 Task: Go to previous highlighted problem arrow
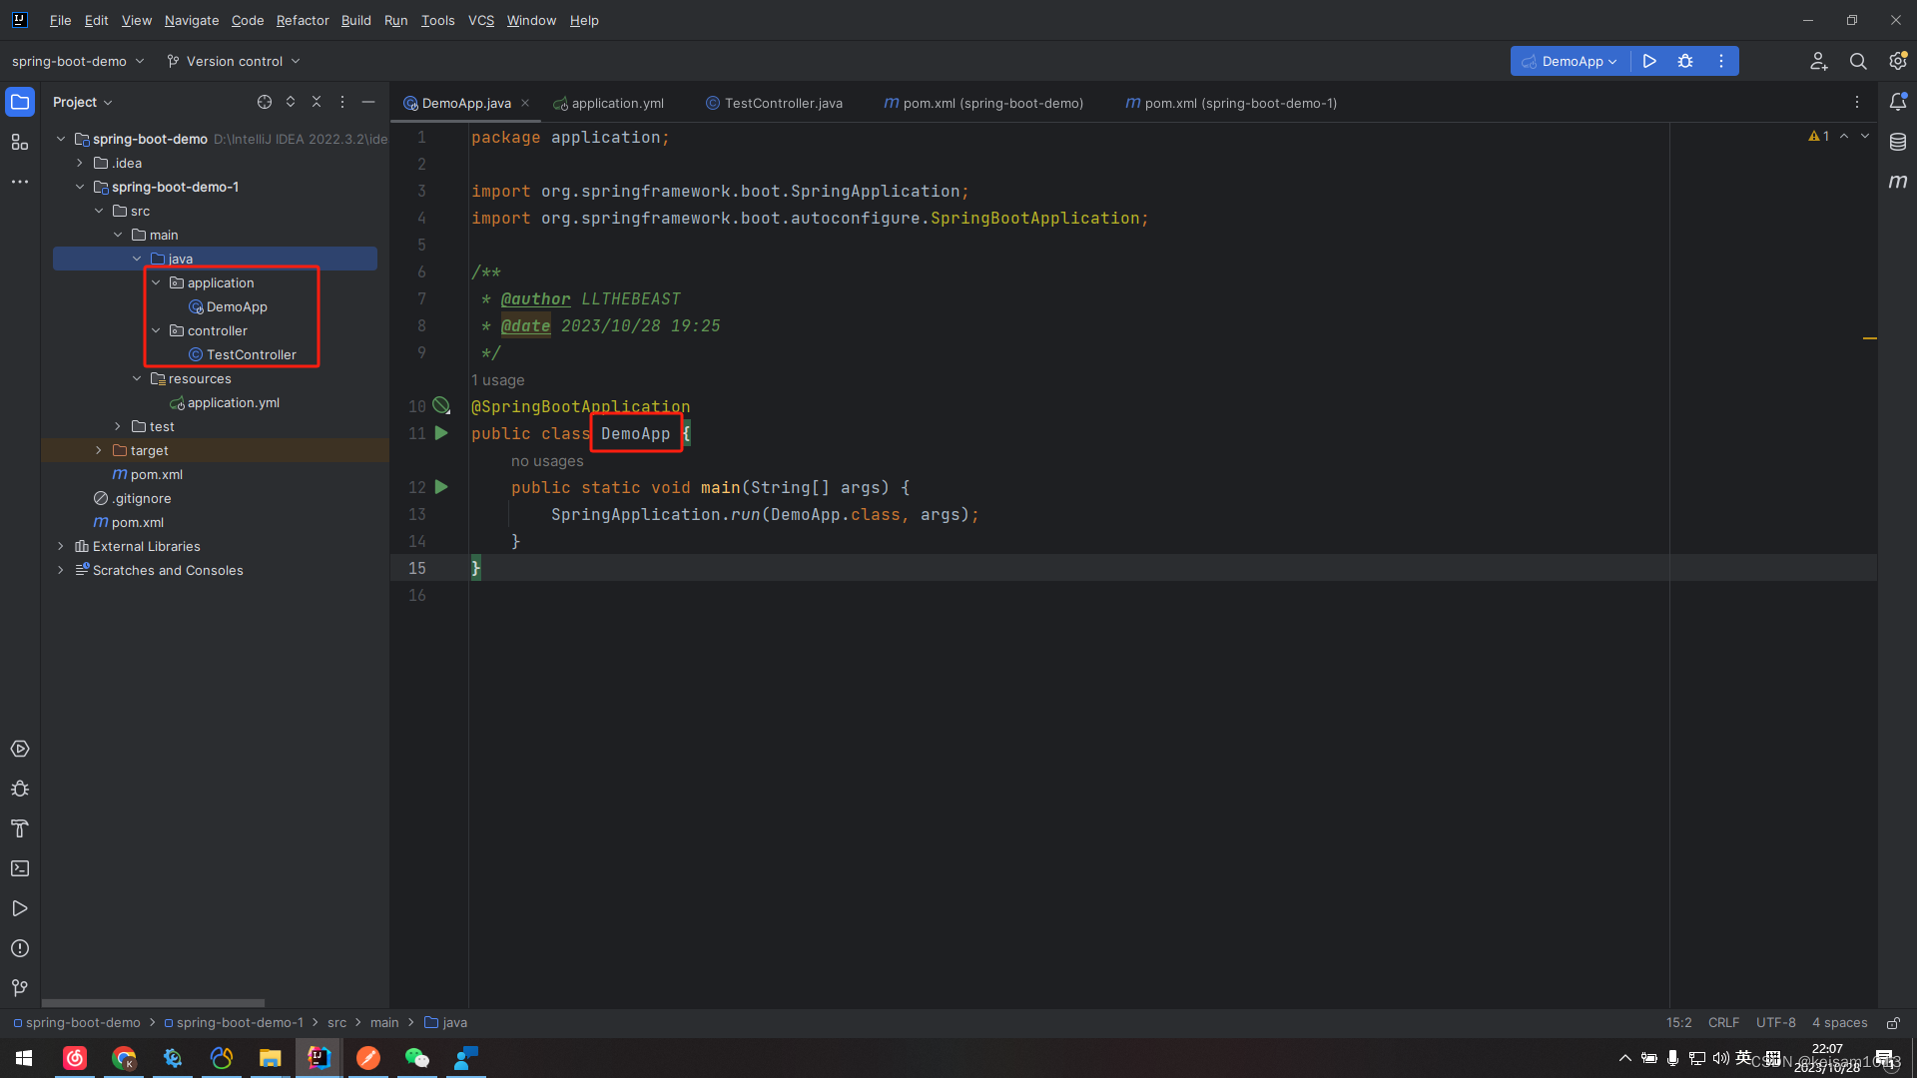pyautogui.click(x=1844, y=137)
